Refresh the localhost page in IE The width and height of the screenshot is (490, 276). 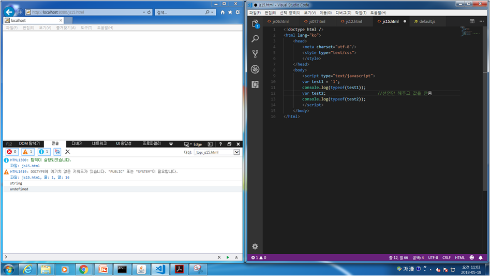[x=149, y=12]
